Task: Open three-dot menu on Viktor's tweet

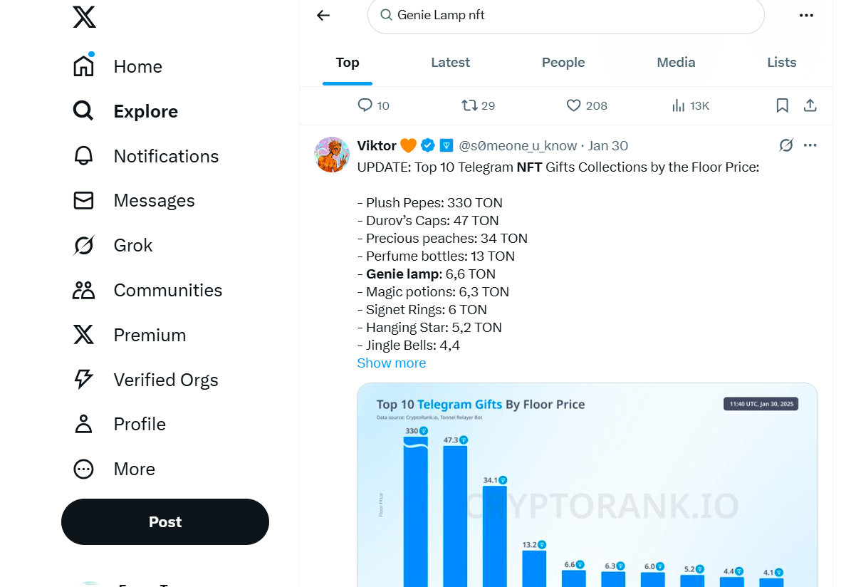Action: coord(810,145)
